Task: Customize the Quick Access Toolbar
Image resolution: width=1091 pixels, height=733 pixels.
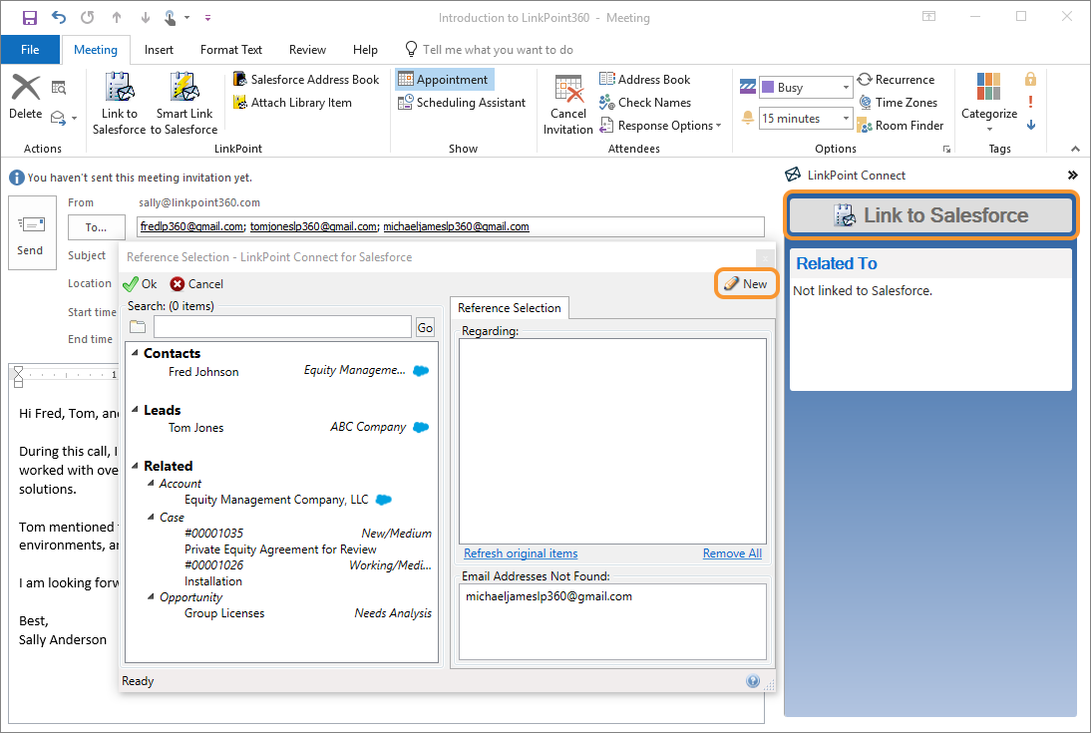Action: click(x=207, y=17)
